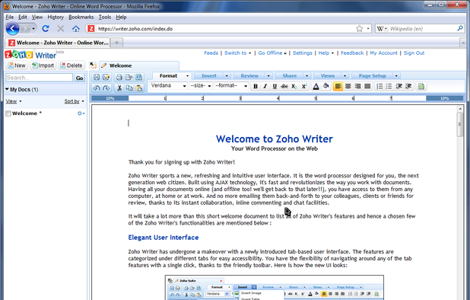Align text left
Viewport: 470px width, 300px height.
point(338,86)
